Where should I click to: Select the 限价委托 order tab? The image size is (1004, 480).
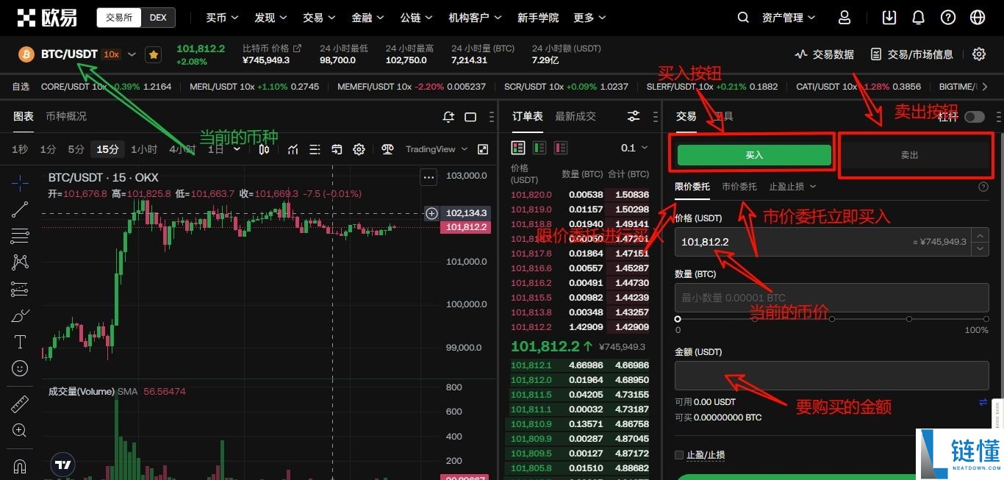[x=692, y=187]
